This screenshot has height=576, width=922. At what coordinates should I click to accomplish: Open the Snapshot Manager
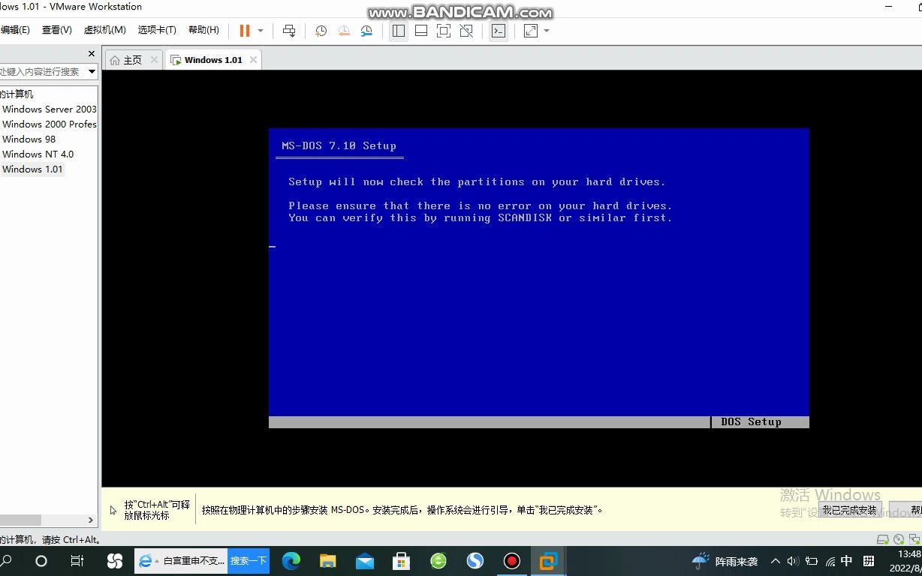(x=366, y=31)
